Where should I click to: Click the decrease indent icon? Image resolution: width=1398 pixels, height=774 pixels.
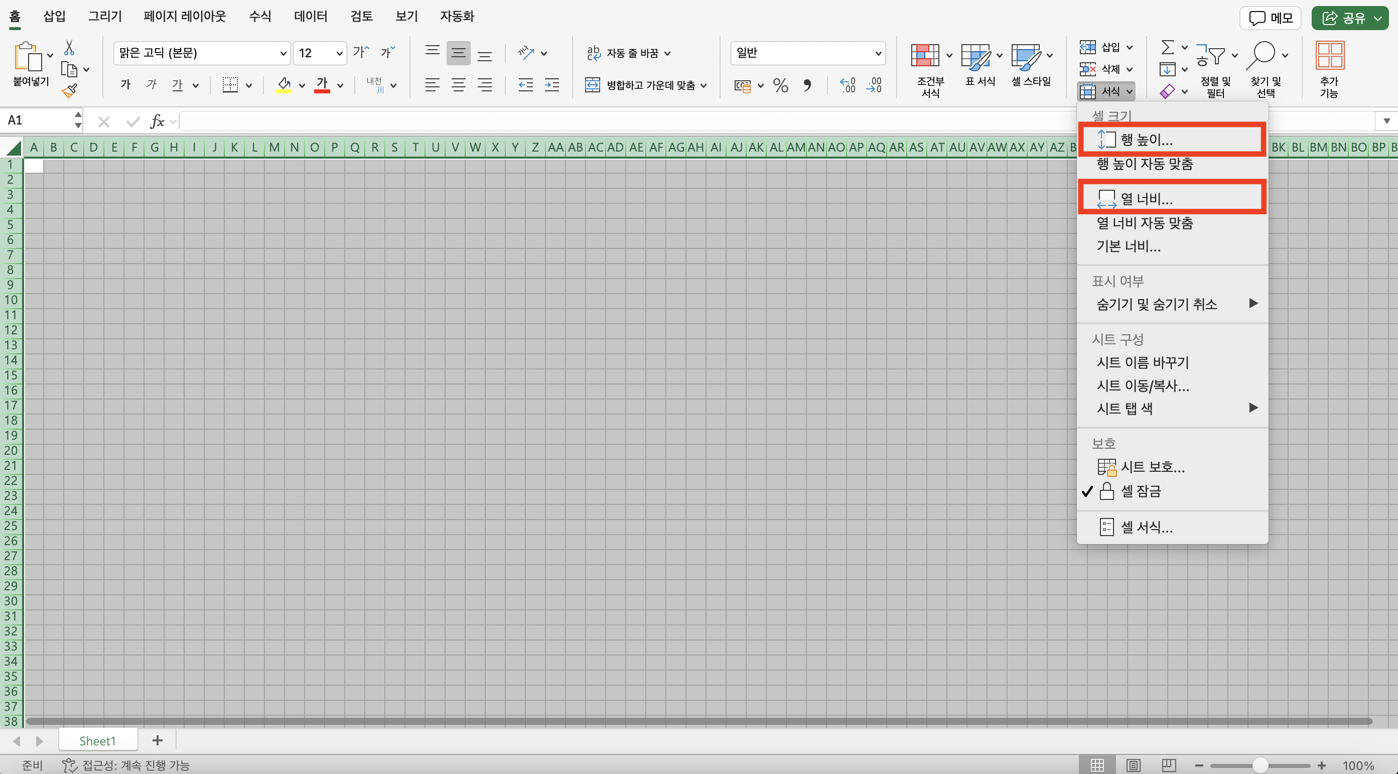525,85
